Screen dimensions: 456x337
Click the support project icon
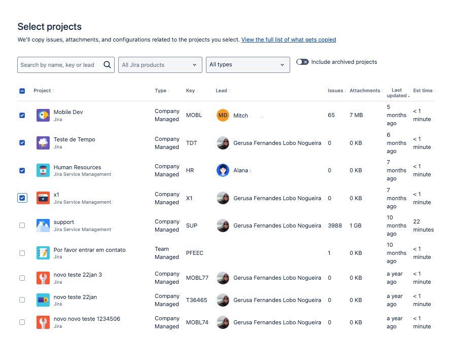(43, 226)
